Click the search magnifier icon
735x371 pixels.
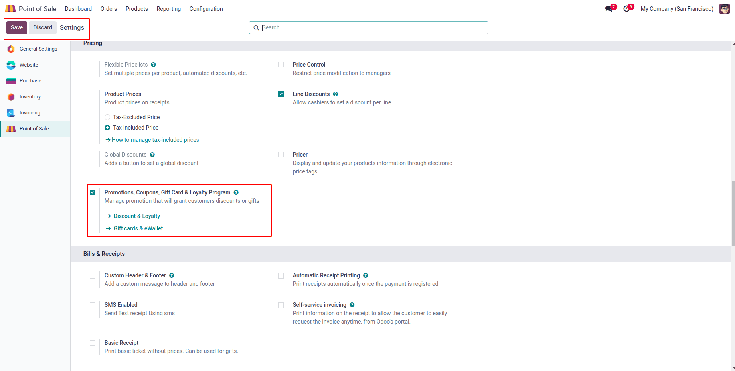(256, 28)
